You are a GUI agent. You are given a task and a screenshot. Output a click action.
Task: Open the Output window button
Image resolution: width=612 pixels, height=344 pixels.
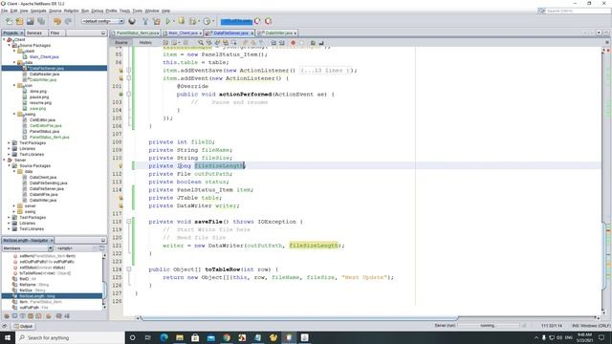click(23, 326)
